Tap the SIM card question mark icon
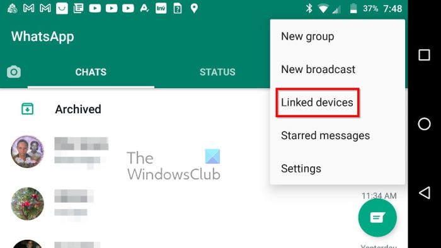The image size is (441, 248). tap(178, 8)
